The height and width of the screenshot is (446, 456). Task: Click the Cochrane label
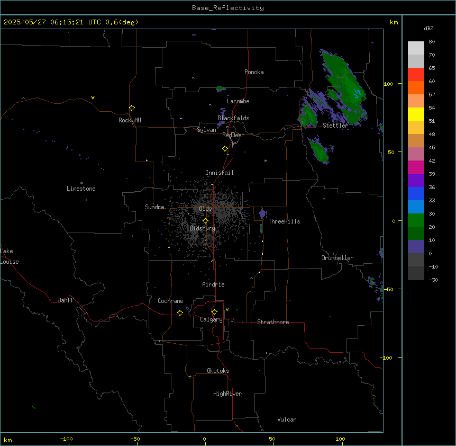[x=170, y=301]
